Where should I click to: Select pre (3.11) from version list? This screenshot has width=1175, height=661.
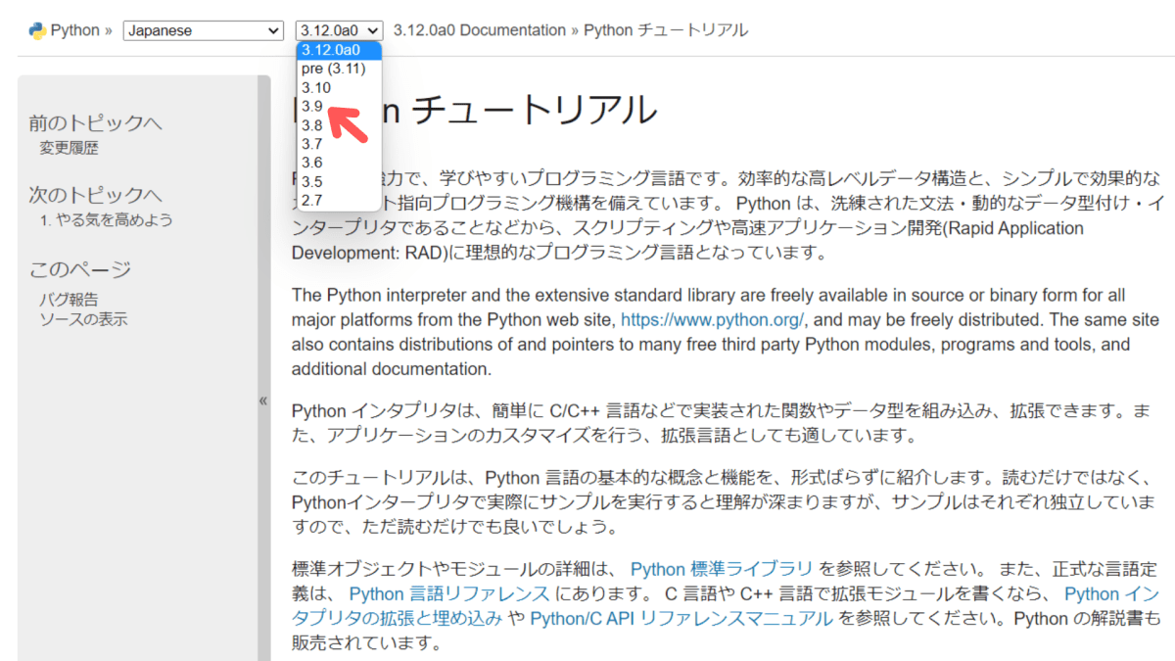(339, 69)
